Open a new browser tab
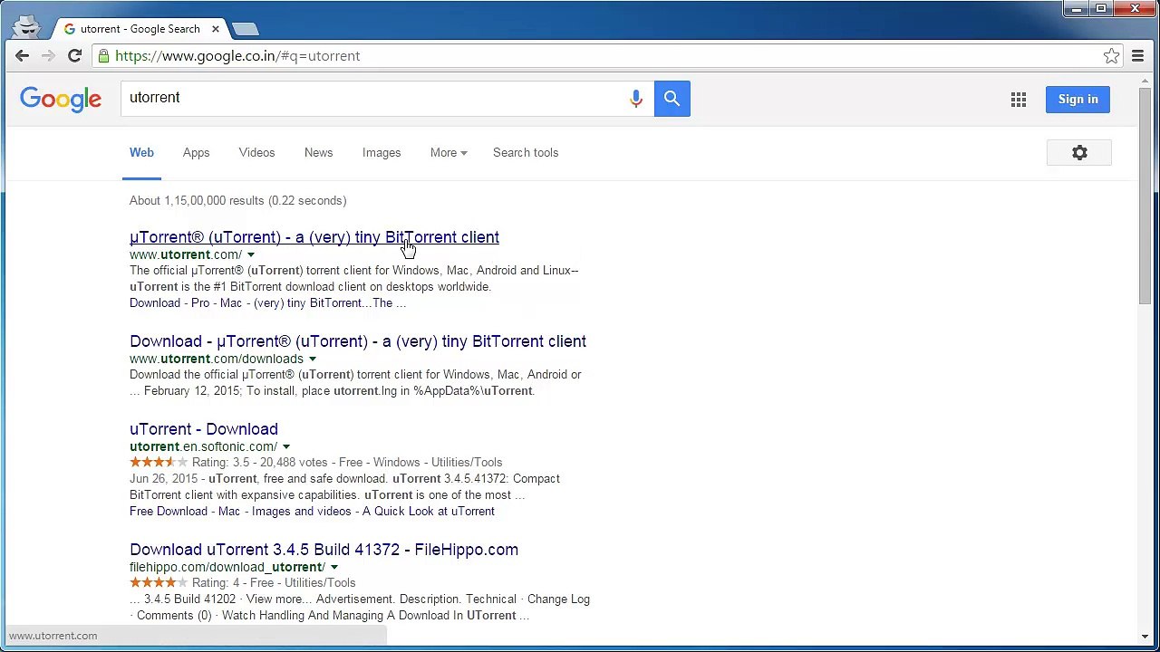1160x652 pixels. click(x=245, y=29)
